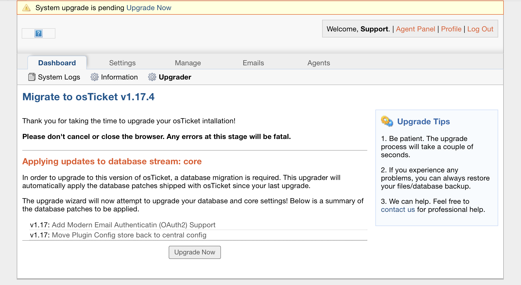Open the Manage tab
This screenshot has width=521, height=285.
click(x=188, y=63)
